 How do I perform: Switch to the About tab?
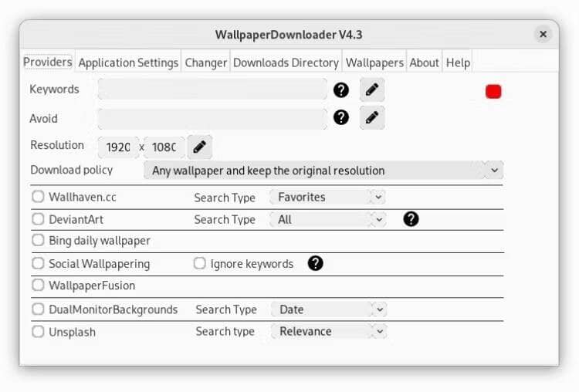424,63
